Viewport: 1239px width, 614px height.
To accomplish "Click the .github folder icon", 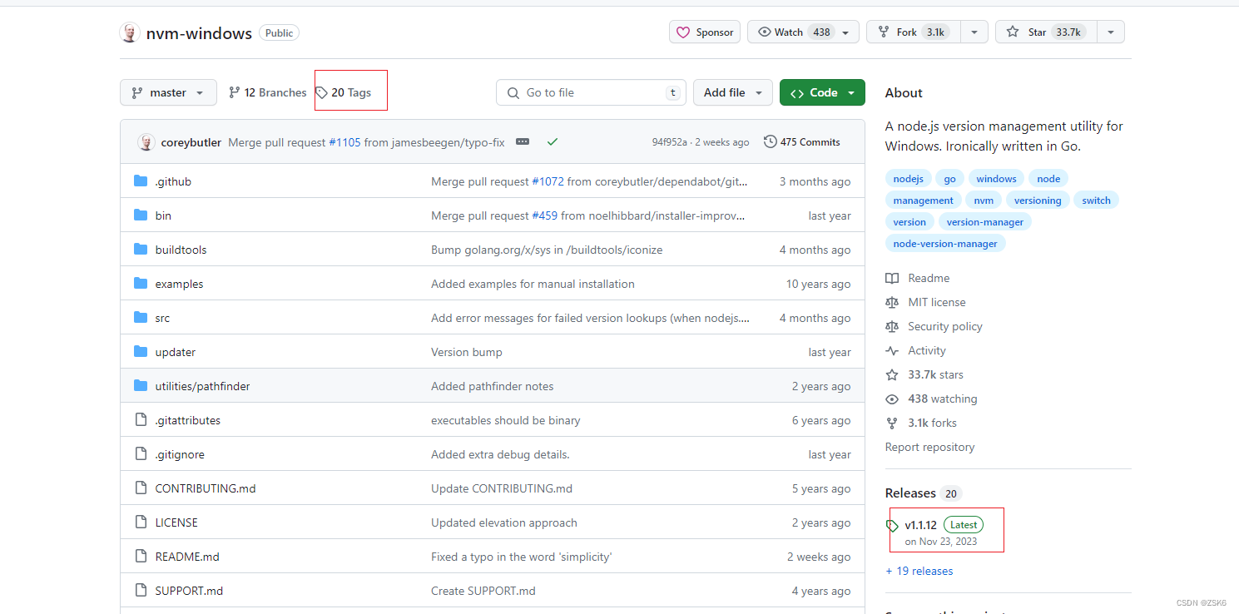I will point(141,181).
